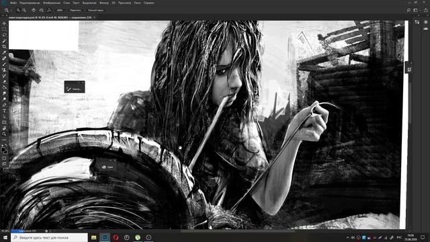Select the Hand tool
430x242 pixels.
4,128
